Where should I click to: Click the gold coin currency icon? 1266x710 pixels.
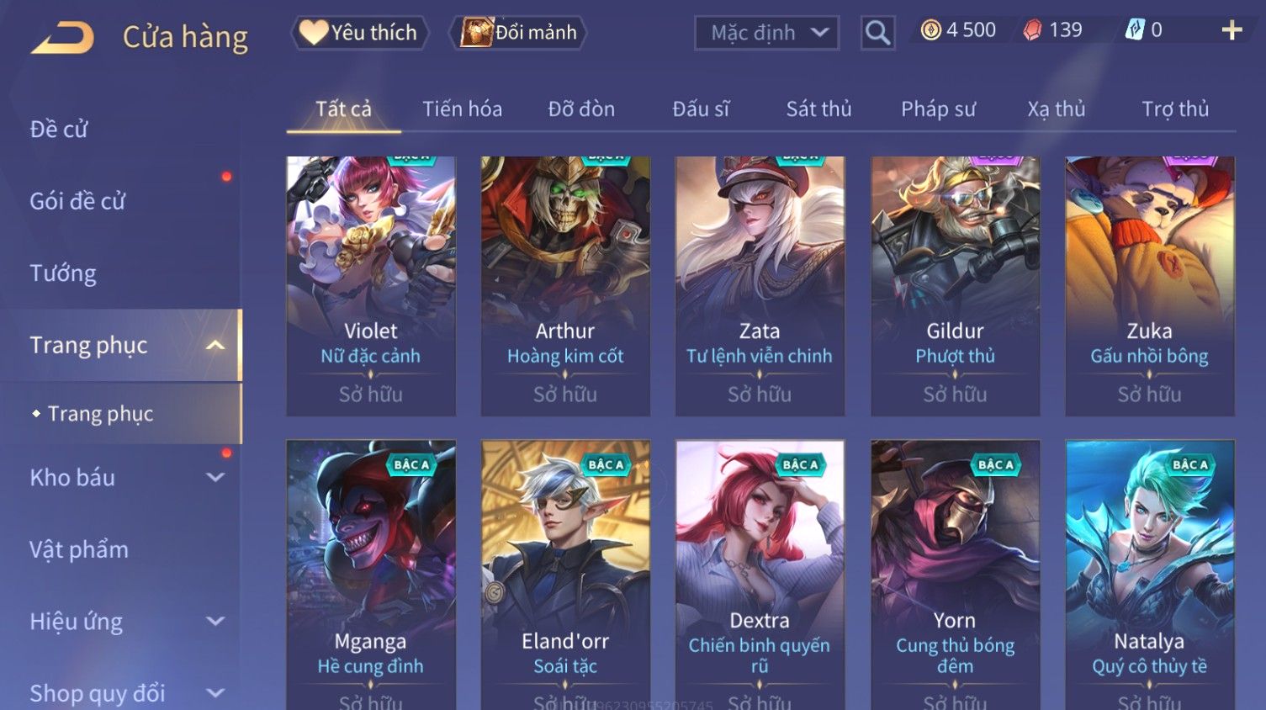click(930, 31)
